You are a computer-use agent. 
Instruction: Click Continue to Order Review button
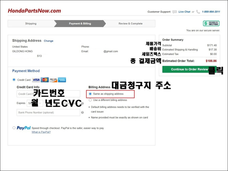click(189, 69)
